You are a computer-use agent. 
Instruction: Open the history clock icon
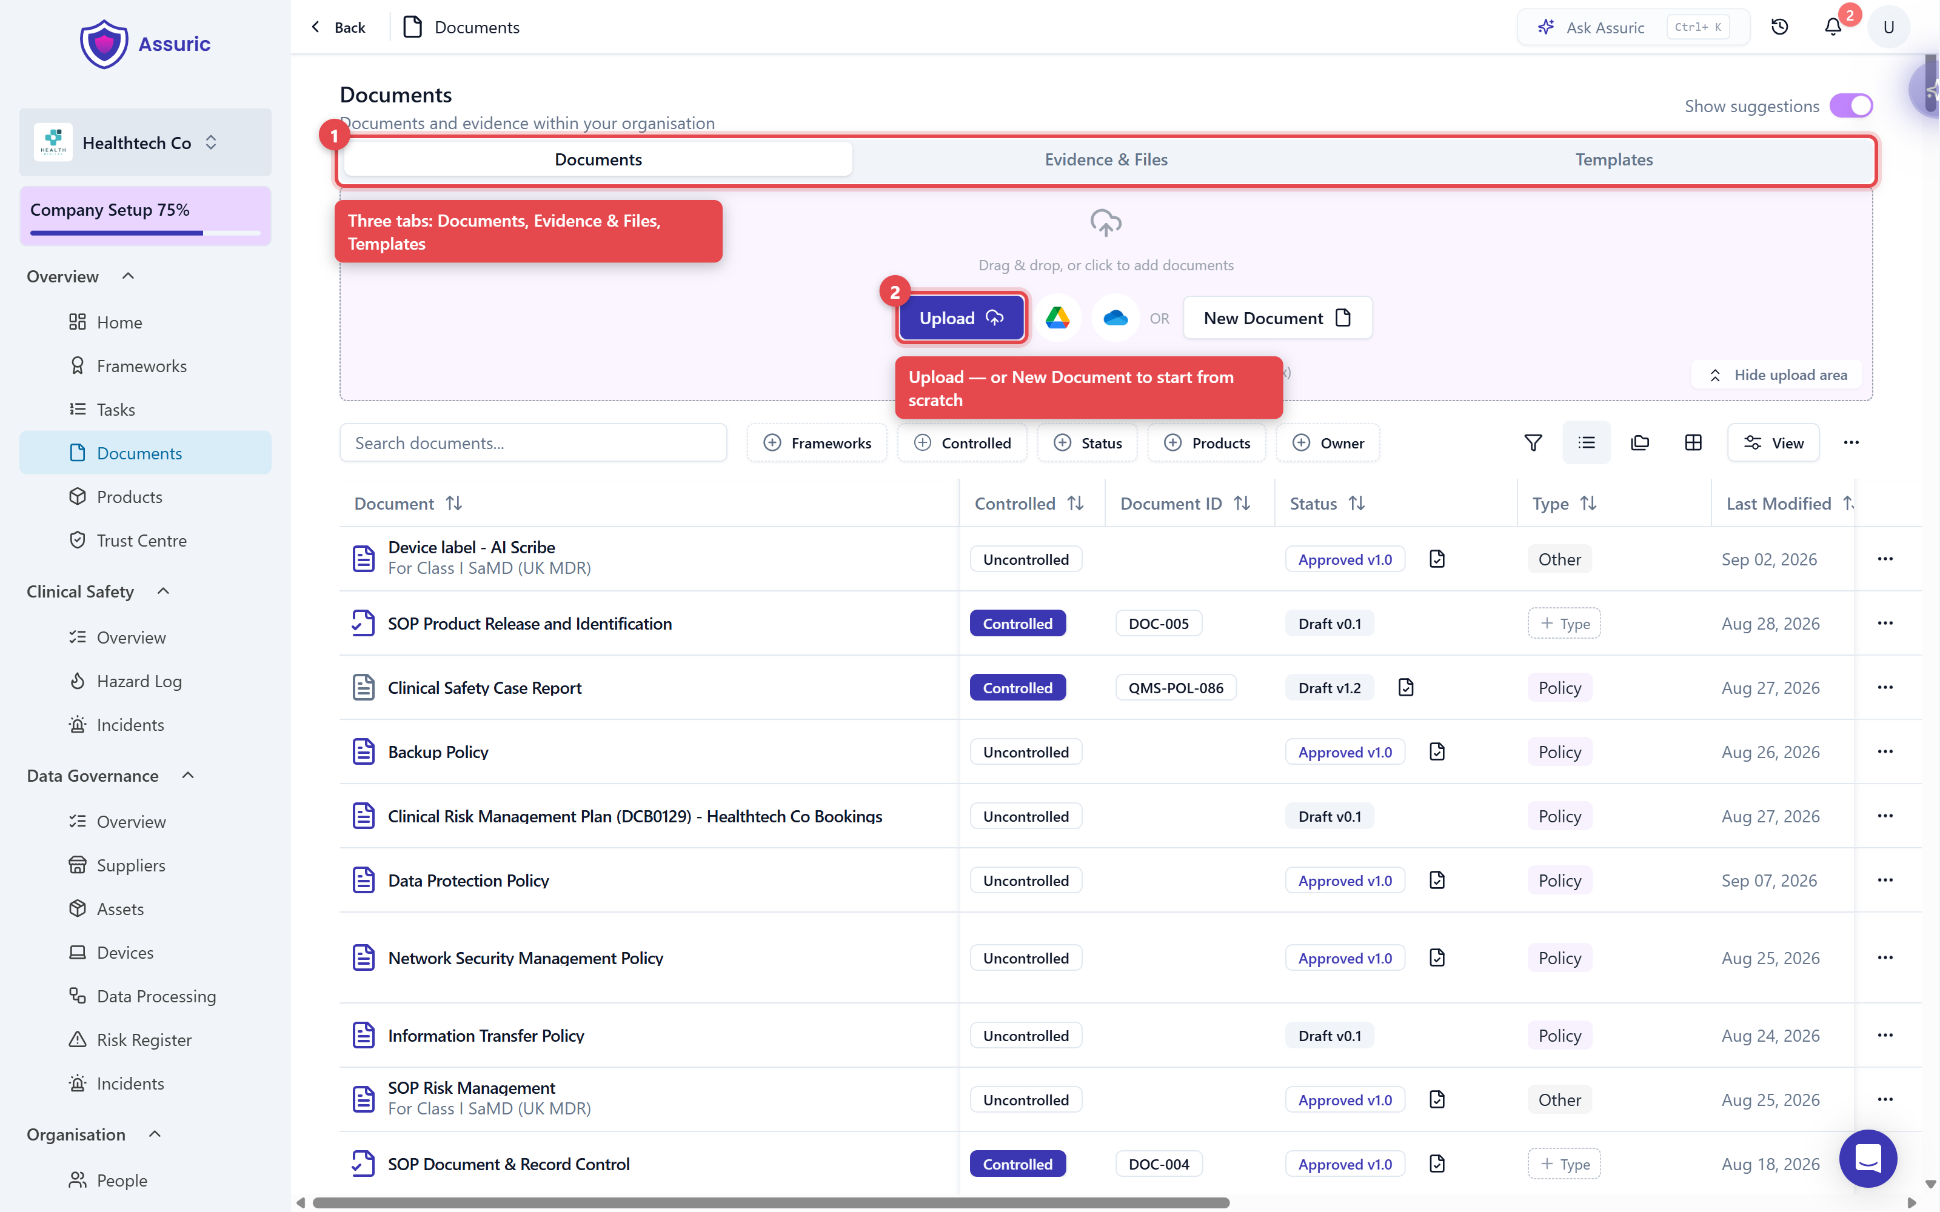[x=1780, y=27]
